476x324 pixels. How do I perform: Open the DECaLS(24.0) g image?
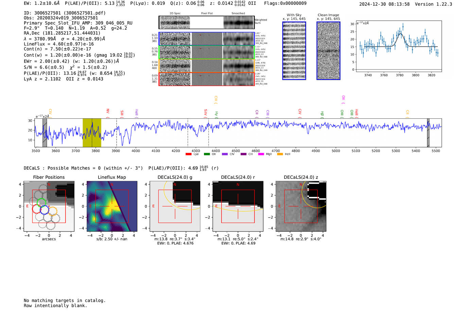click(175, 206)
